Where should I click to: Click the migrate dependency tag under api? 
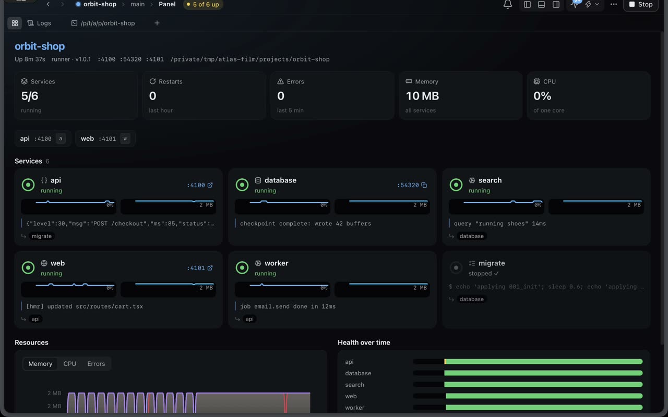[42, 236]
